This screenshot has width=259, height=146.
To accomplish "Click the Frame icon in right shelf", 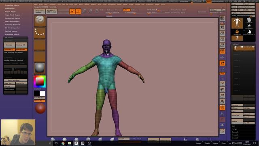I will (x=222, y=84).
